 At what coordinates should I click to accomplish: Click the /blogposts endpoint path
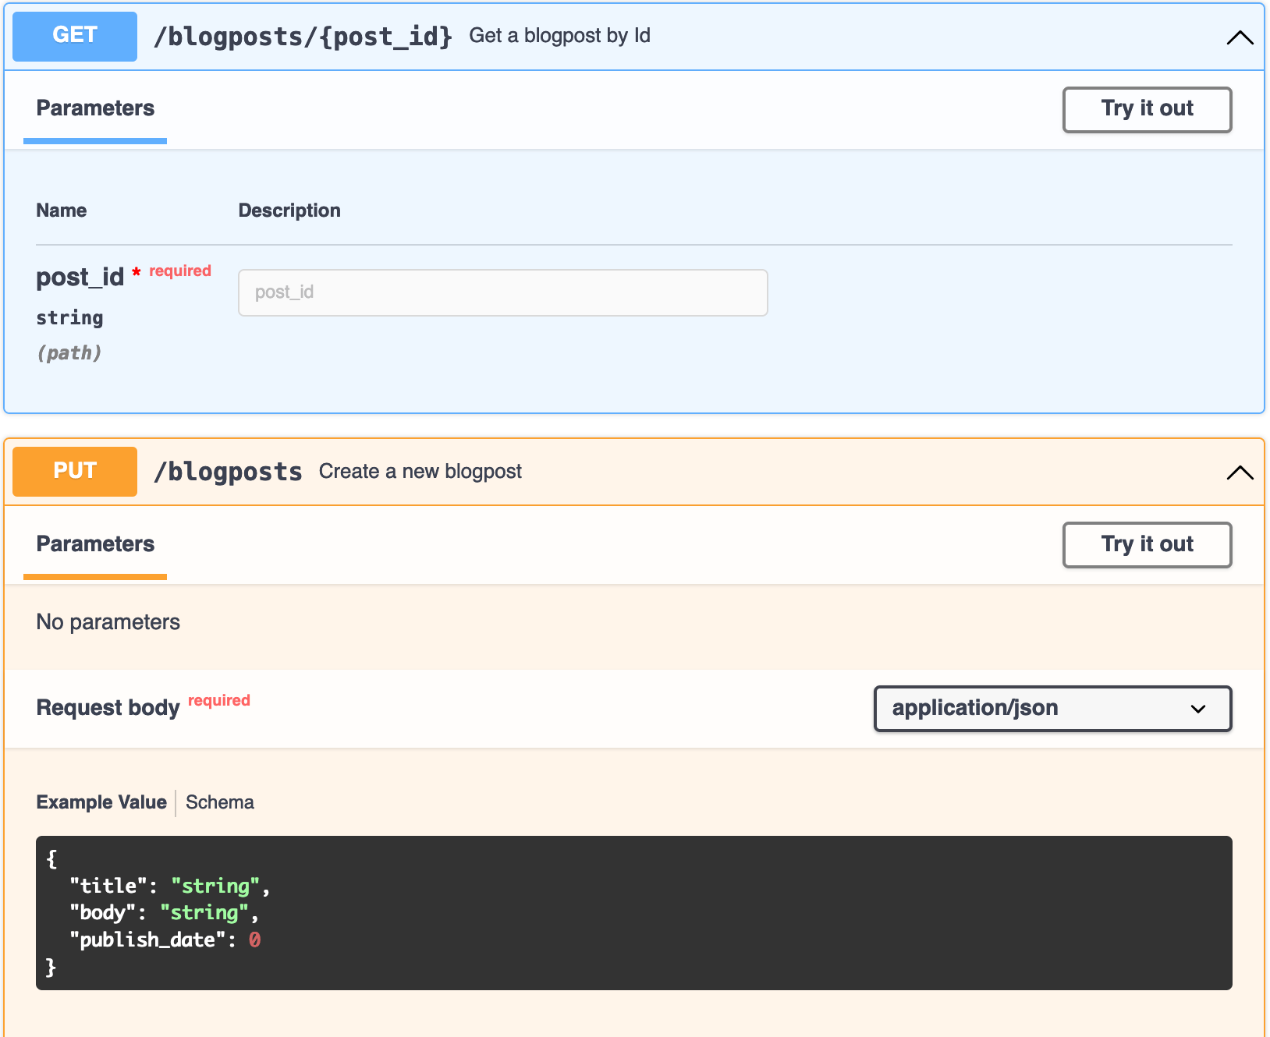tap(228, 471)
